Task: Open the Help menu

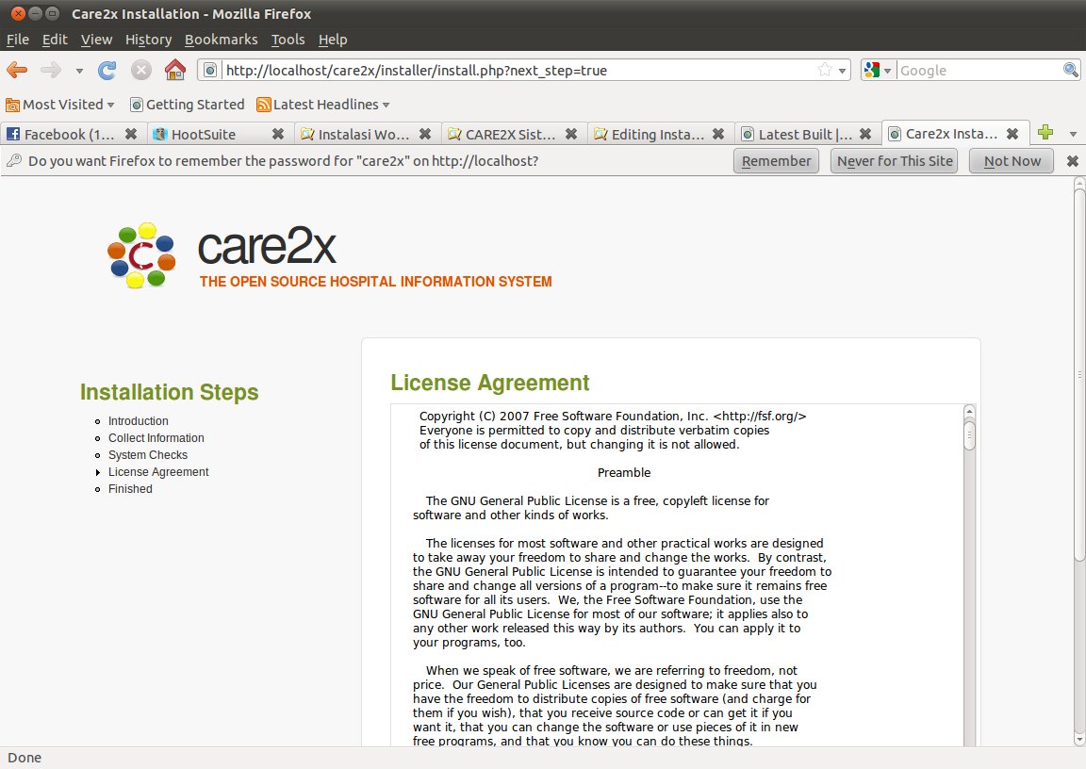Action: coord(333,40)
